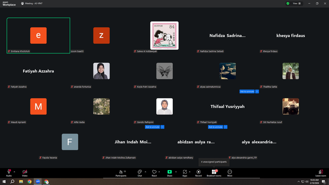
Task: Click the taskbar volume icon
Action: (x=307, y=181)
